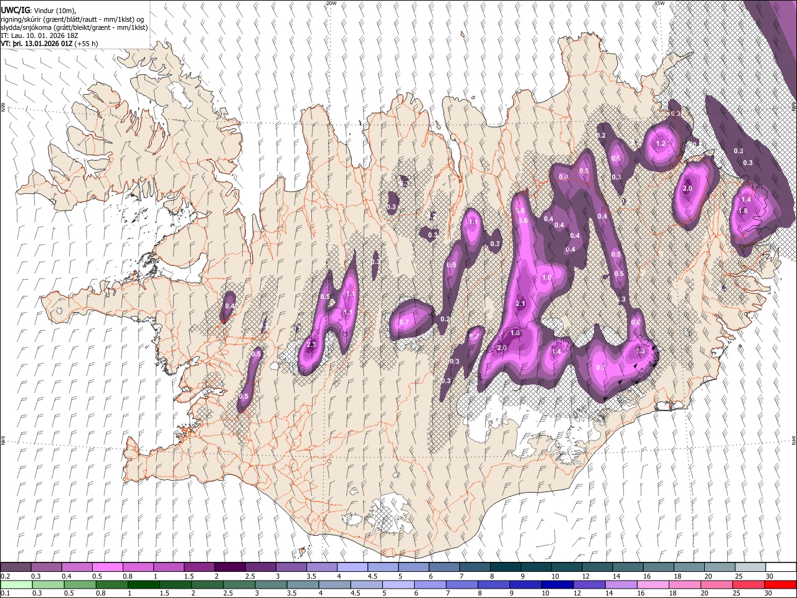Pick the bottom-row dark green swatch between 1 and 1.5
This screenshot has height=598, width=797.
point(144,585)
